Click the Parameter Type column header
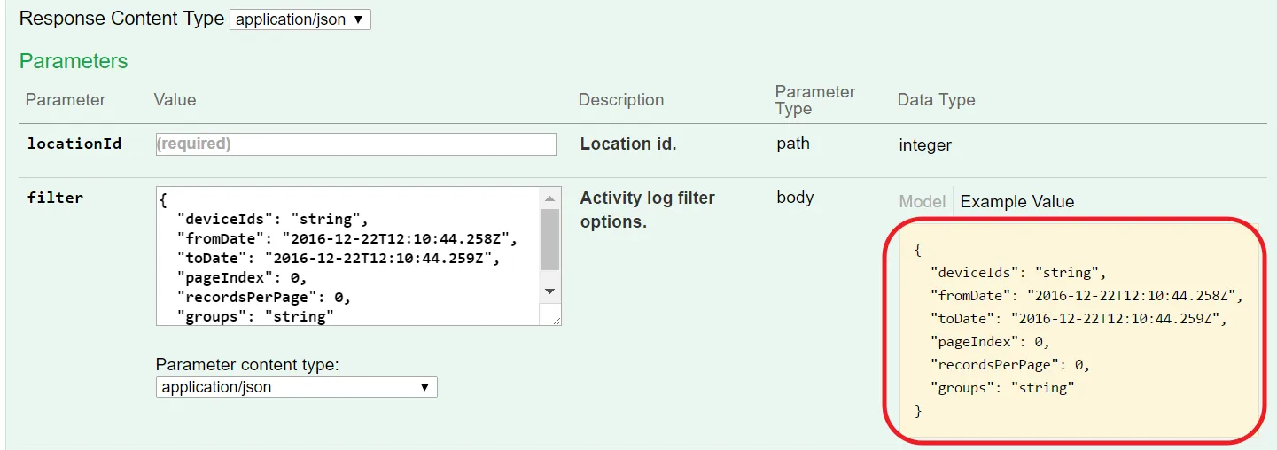1277x450 pixels. (x=814, y=100)
